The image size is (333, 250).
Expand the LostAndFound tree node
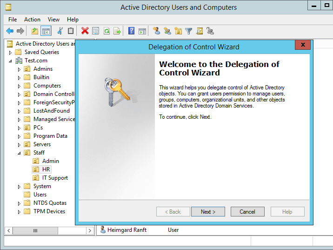pos(19,111)
